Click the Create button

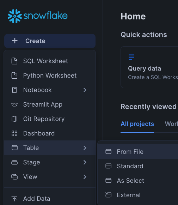point(50,41)
